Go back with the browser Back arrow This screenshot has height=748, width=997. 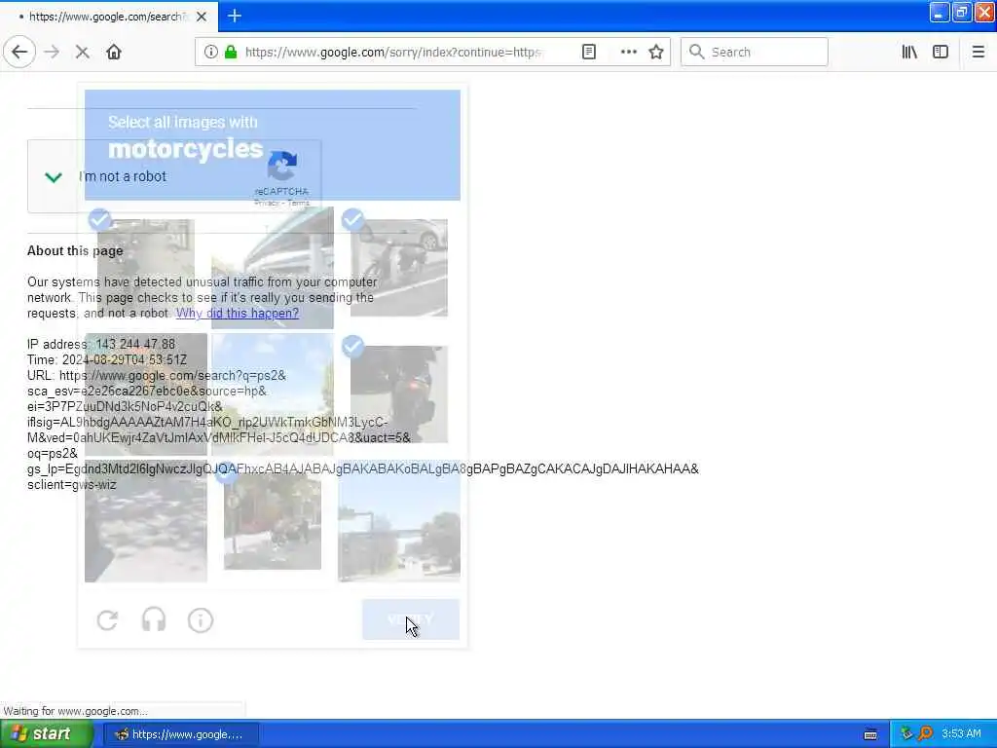[19, 53]
